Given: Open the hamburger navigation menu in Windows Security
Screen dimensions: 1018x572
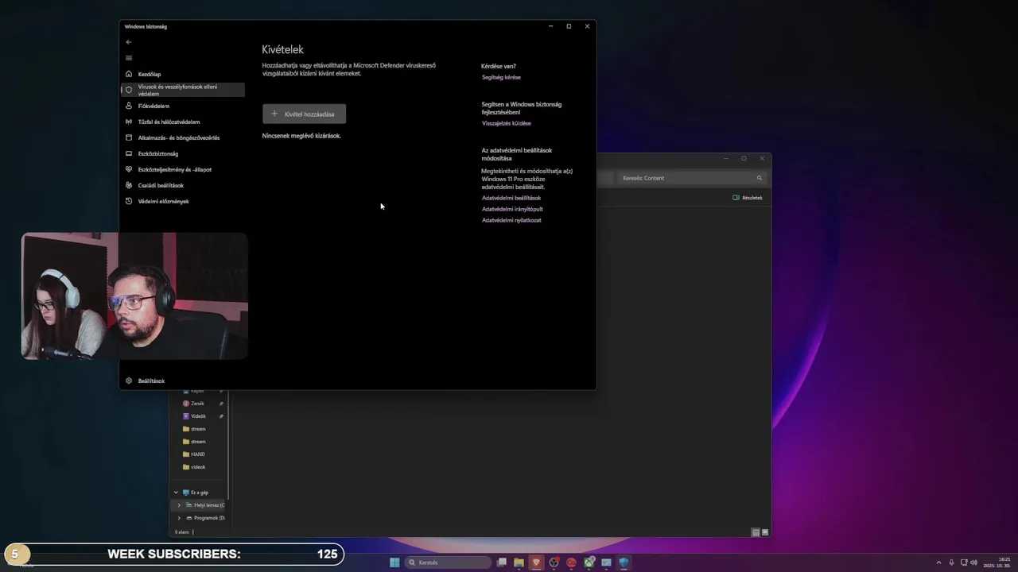Looking at the screenshot, I should [129, 58].
